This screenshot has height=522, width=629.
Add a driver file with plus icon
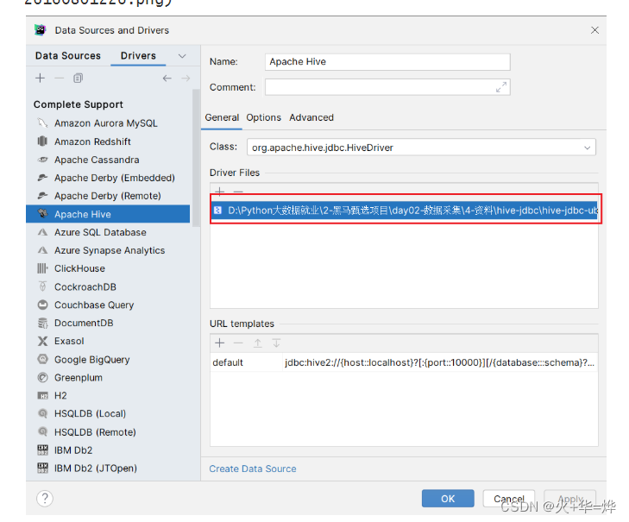pyautogui.click(x=220, y=192)
